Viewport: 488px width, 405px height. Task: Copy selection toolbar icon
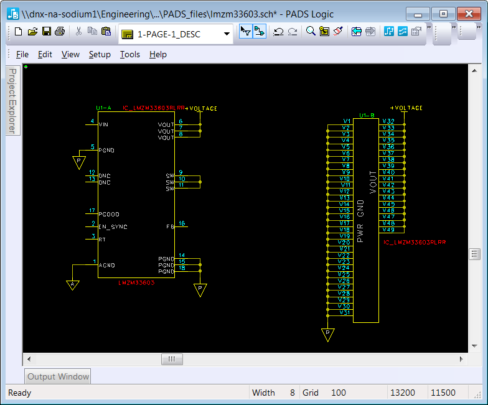pos(92,31)
